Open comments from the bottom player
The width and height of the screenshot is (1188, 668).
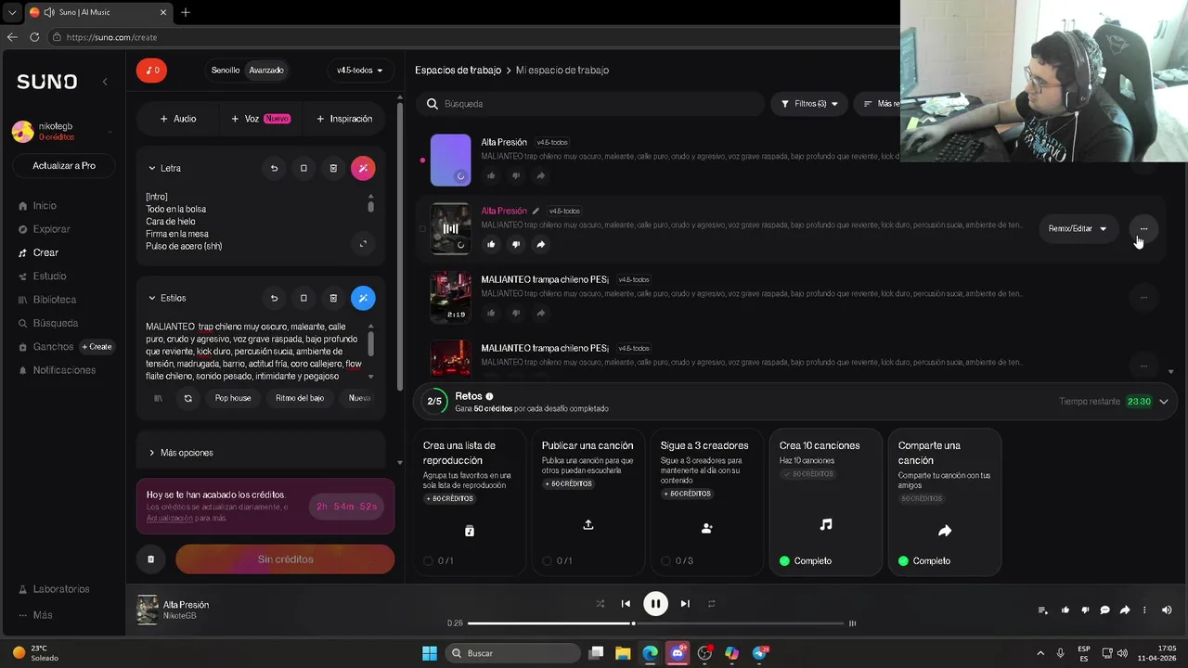click(x=1104, y=610)
